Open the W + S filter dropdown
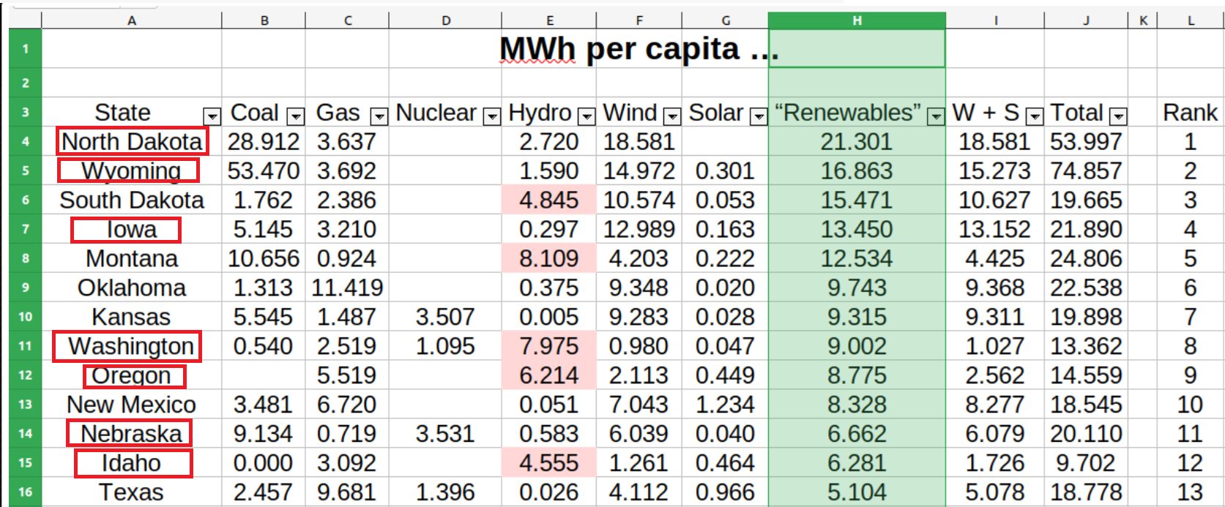Viewport: 1225px width, 507px height. point(1034,116)
